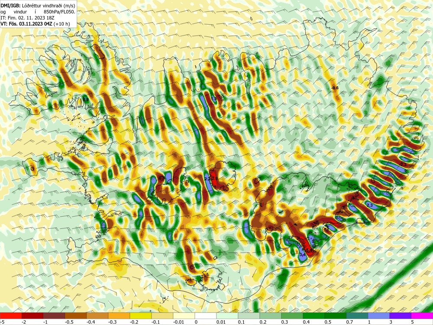Image resolution: width=433 pixels, height=325 pixels.
Task: Select the legend label 0.01
Action: [221, 322]
